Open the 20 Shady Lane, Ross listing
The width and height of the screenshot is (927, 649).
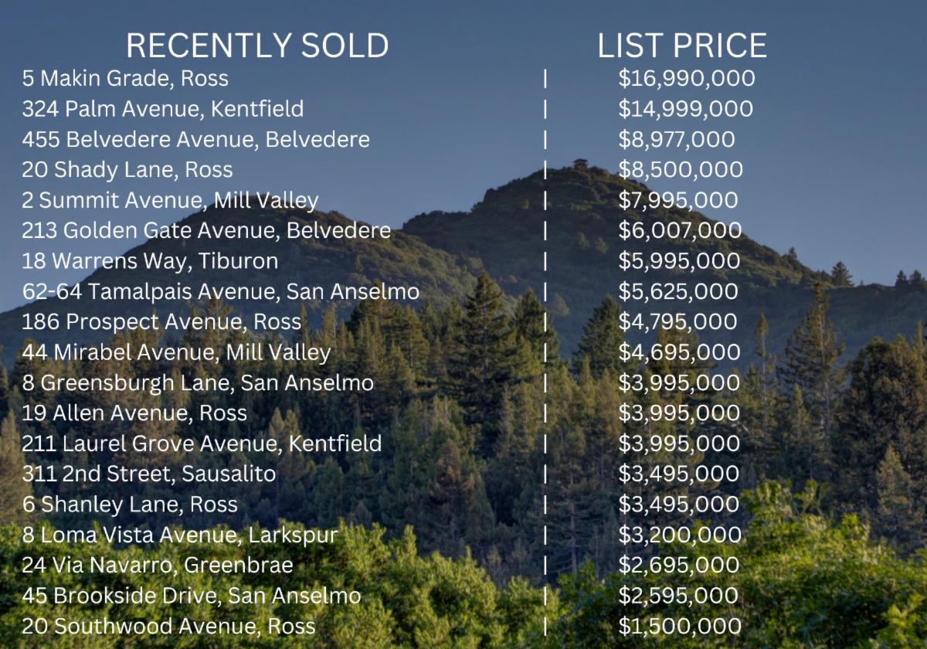[x=127, y=170]
